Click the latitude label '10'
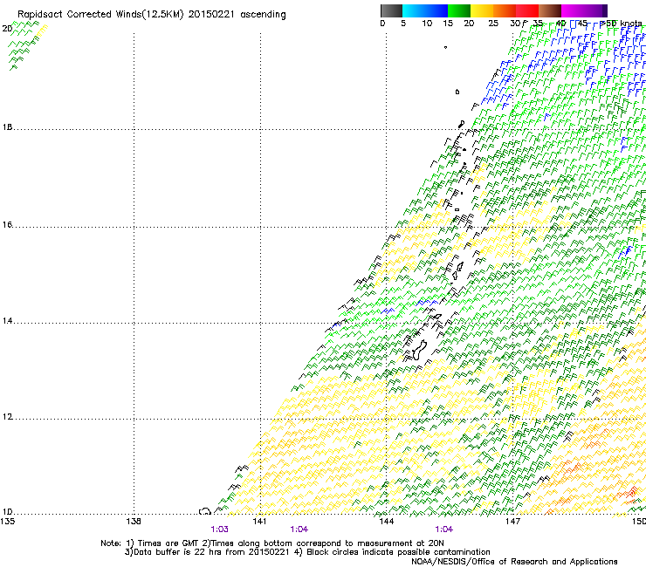This screenshot has height=567, width=646. point(7,512)
